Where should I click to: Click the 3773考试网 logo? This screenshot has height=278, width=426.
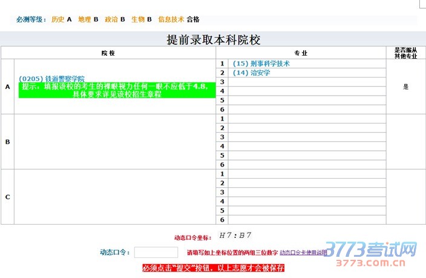tap(375, 253)
